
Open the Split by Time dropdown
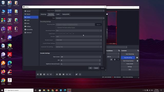pyautogui.click(x=79, y=47)
